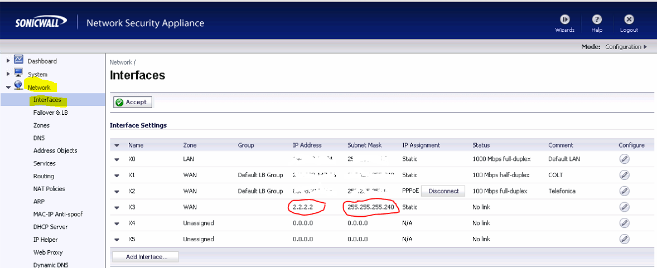Open the Help icon

pos(597,20)
